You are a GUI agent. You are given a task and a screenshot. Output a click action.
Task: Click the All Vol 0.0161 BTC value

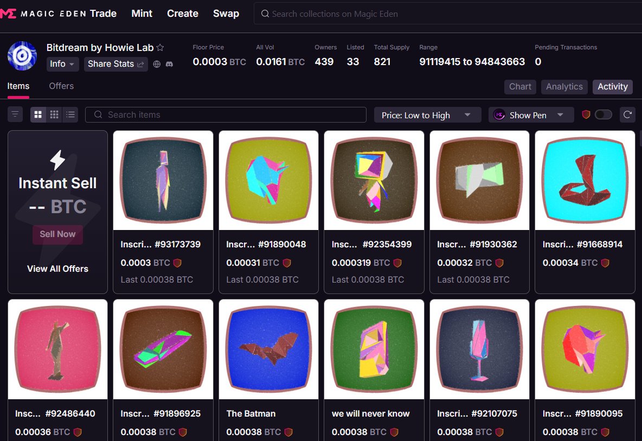point(280,62)
